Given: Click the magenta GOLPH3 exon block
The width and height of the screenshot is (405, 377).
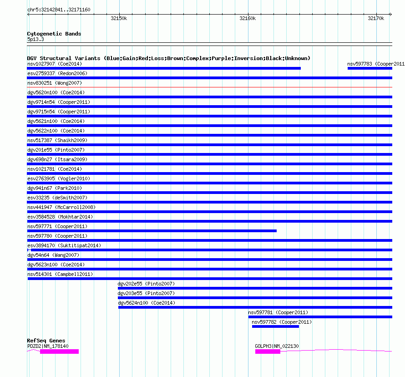Looking at the screenshot, I should 268,352.
